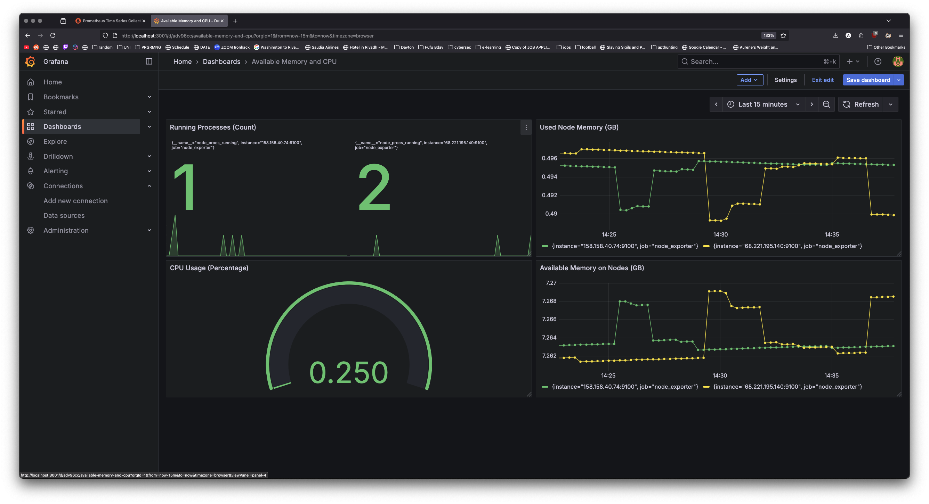Open the Save dashboard options arrow
The height and width of the screenshot is (504, 929).
point(899,80)
